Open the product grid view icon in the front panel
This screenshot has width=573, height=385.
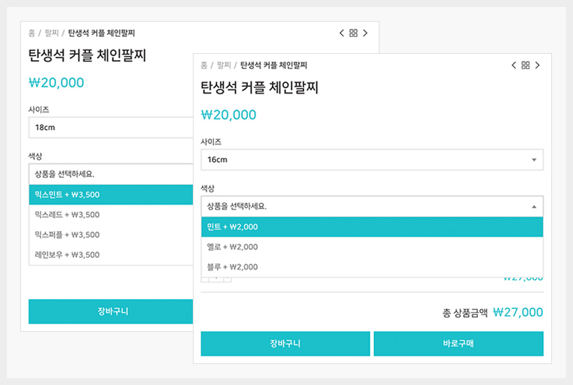pos(525,66)
